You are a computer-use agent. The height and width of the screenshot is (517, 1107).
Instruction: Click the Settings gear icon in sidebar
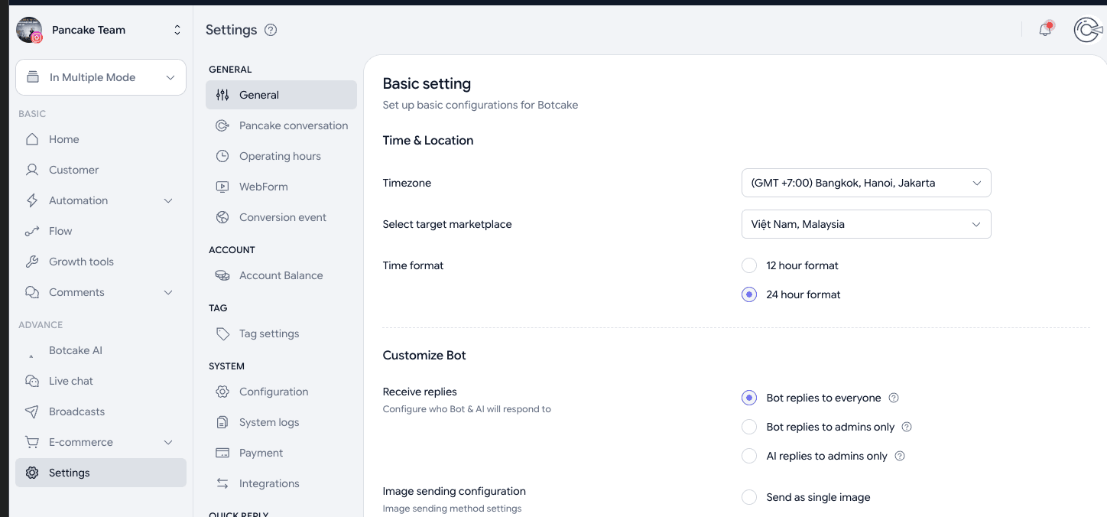pos(32,473)
